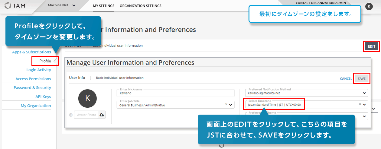The width and height of the screenshot is (381, 149).
Task: Switch to the MY SETTINGS tab
Action: tap(103, 6)
